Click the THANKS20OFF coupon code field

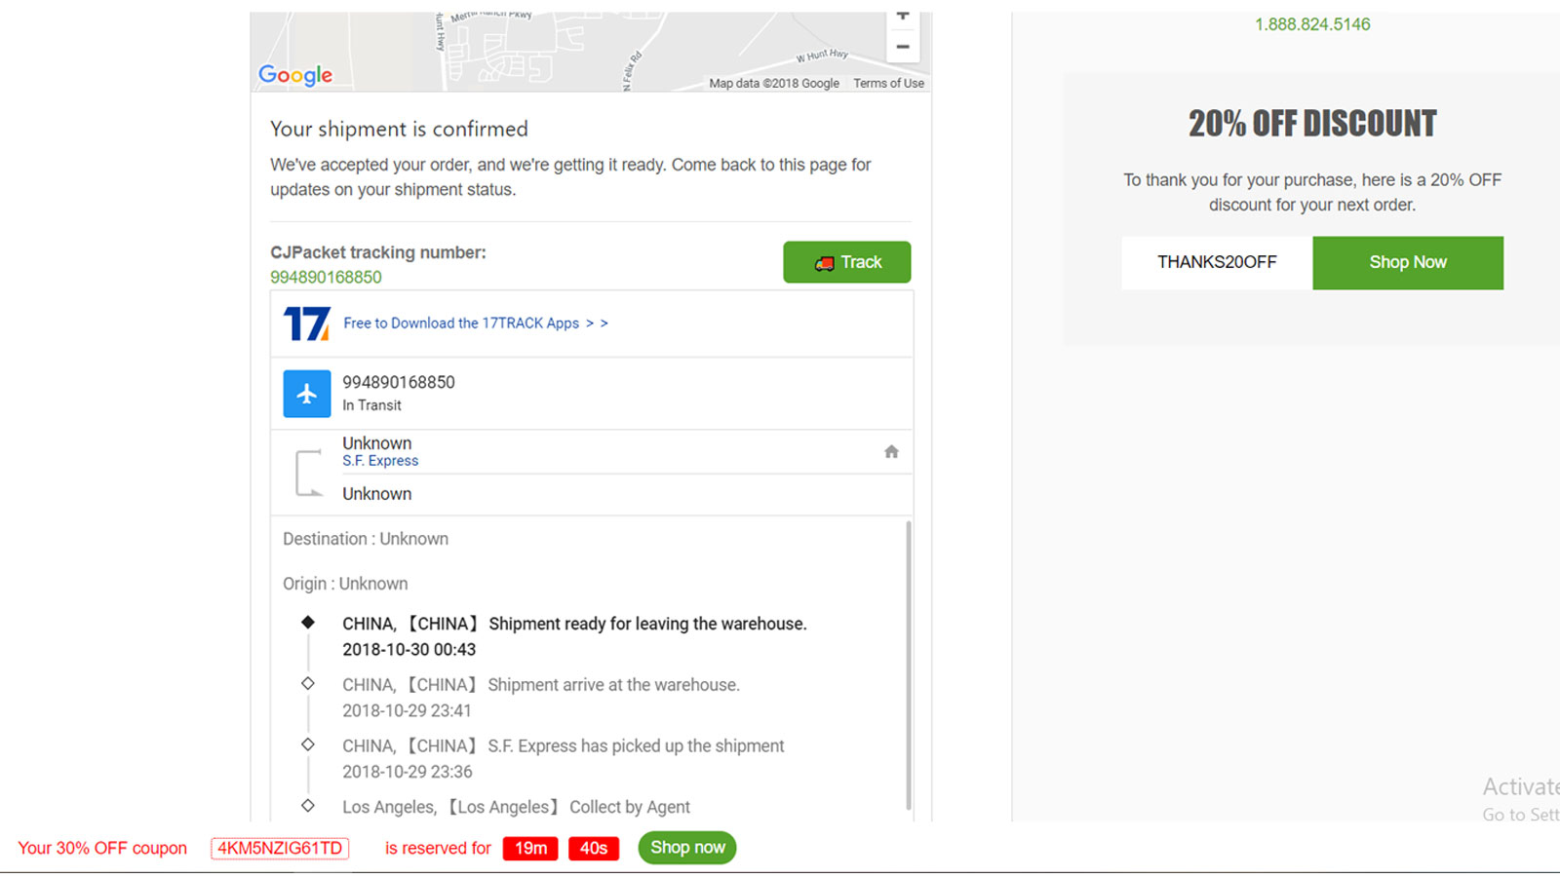click(1217, 262)
